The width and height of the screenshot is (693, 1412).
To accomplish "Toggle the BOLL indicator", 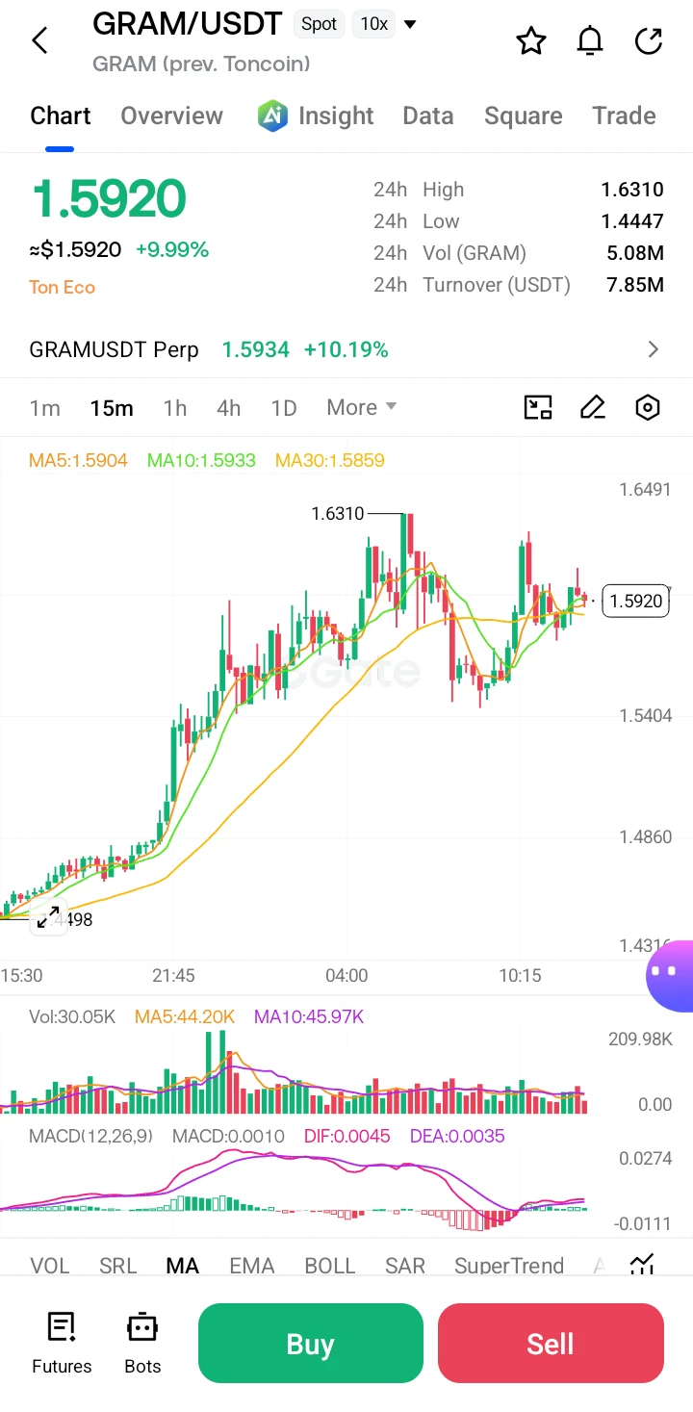I will coord(330,1265).
